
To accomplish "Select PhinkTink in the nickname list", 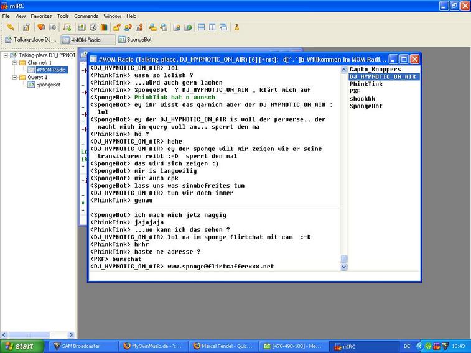I will pyautogui.click(x=366, y=84).
